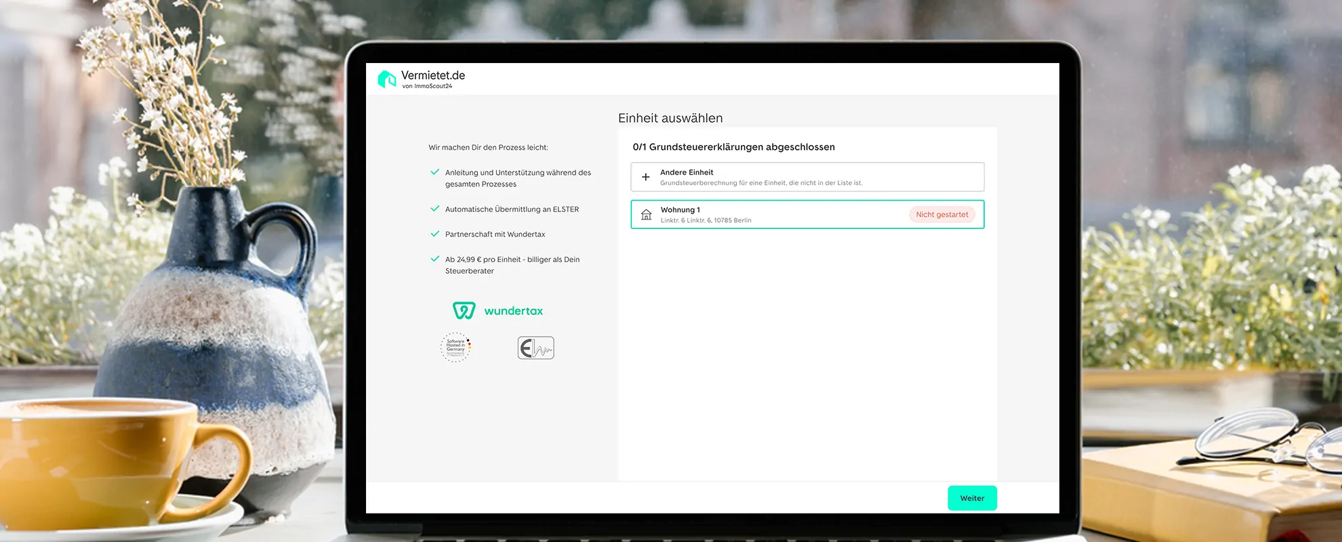Click the Linktr. 6, 10785 Berlin address
This screenshot has height=542, width=1342.
point(706,220)
